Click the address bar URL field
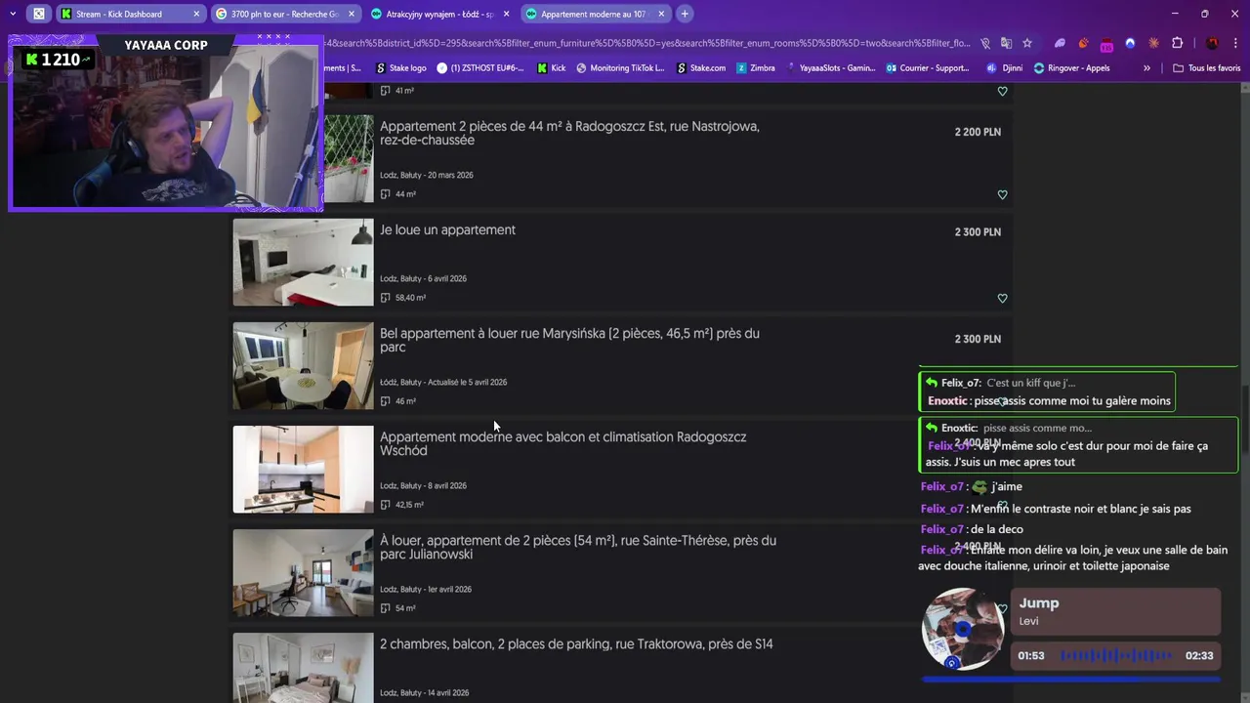 coord(645,43)
